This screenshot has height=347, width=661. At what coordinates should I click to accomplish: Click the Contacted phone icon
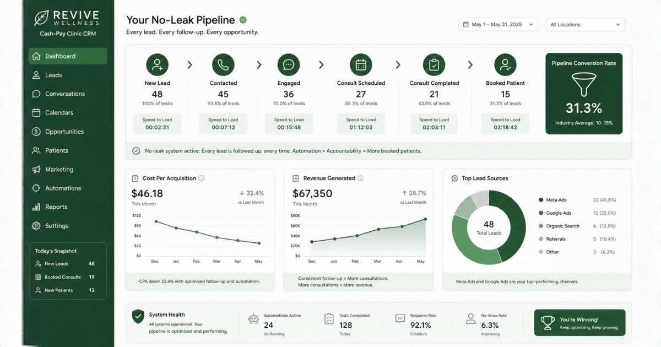pos(223,64)
